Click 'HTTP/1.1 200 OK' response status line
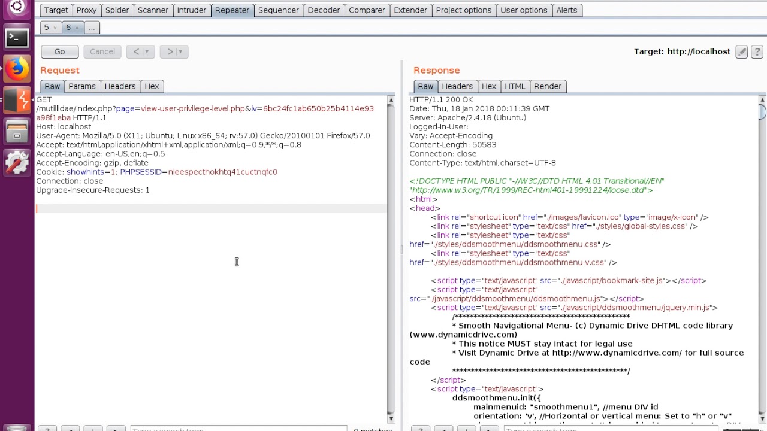 441,99
